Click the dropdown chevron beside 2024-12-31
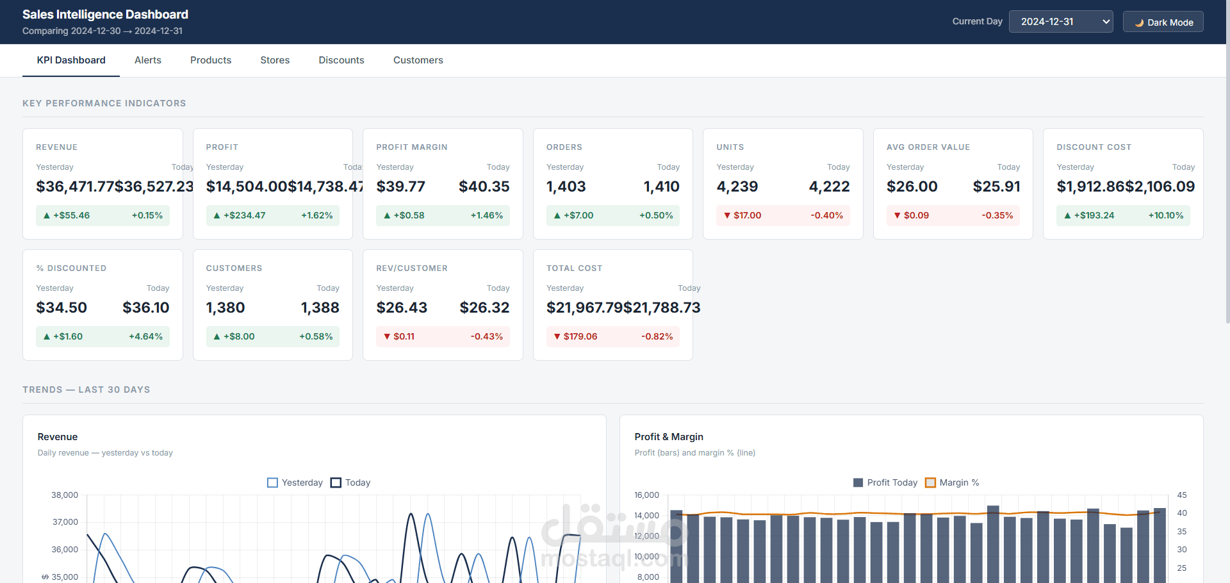Image resolution: width=1230 pixels, height=583 pixels. point(1106,22)
